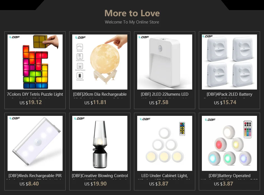The image size is (264, 195).
Task: View the Blowing Control lamp image
Action: (x=100, y=143)
